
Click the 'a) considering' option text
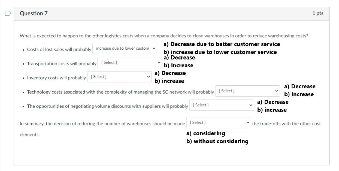[206, 133]
